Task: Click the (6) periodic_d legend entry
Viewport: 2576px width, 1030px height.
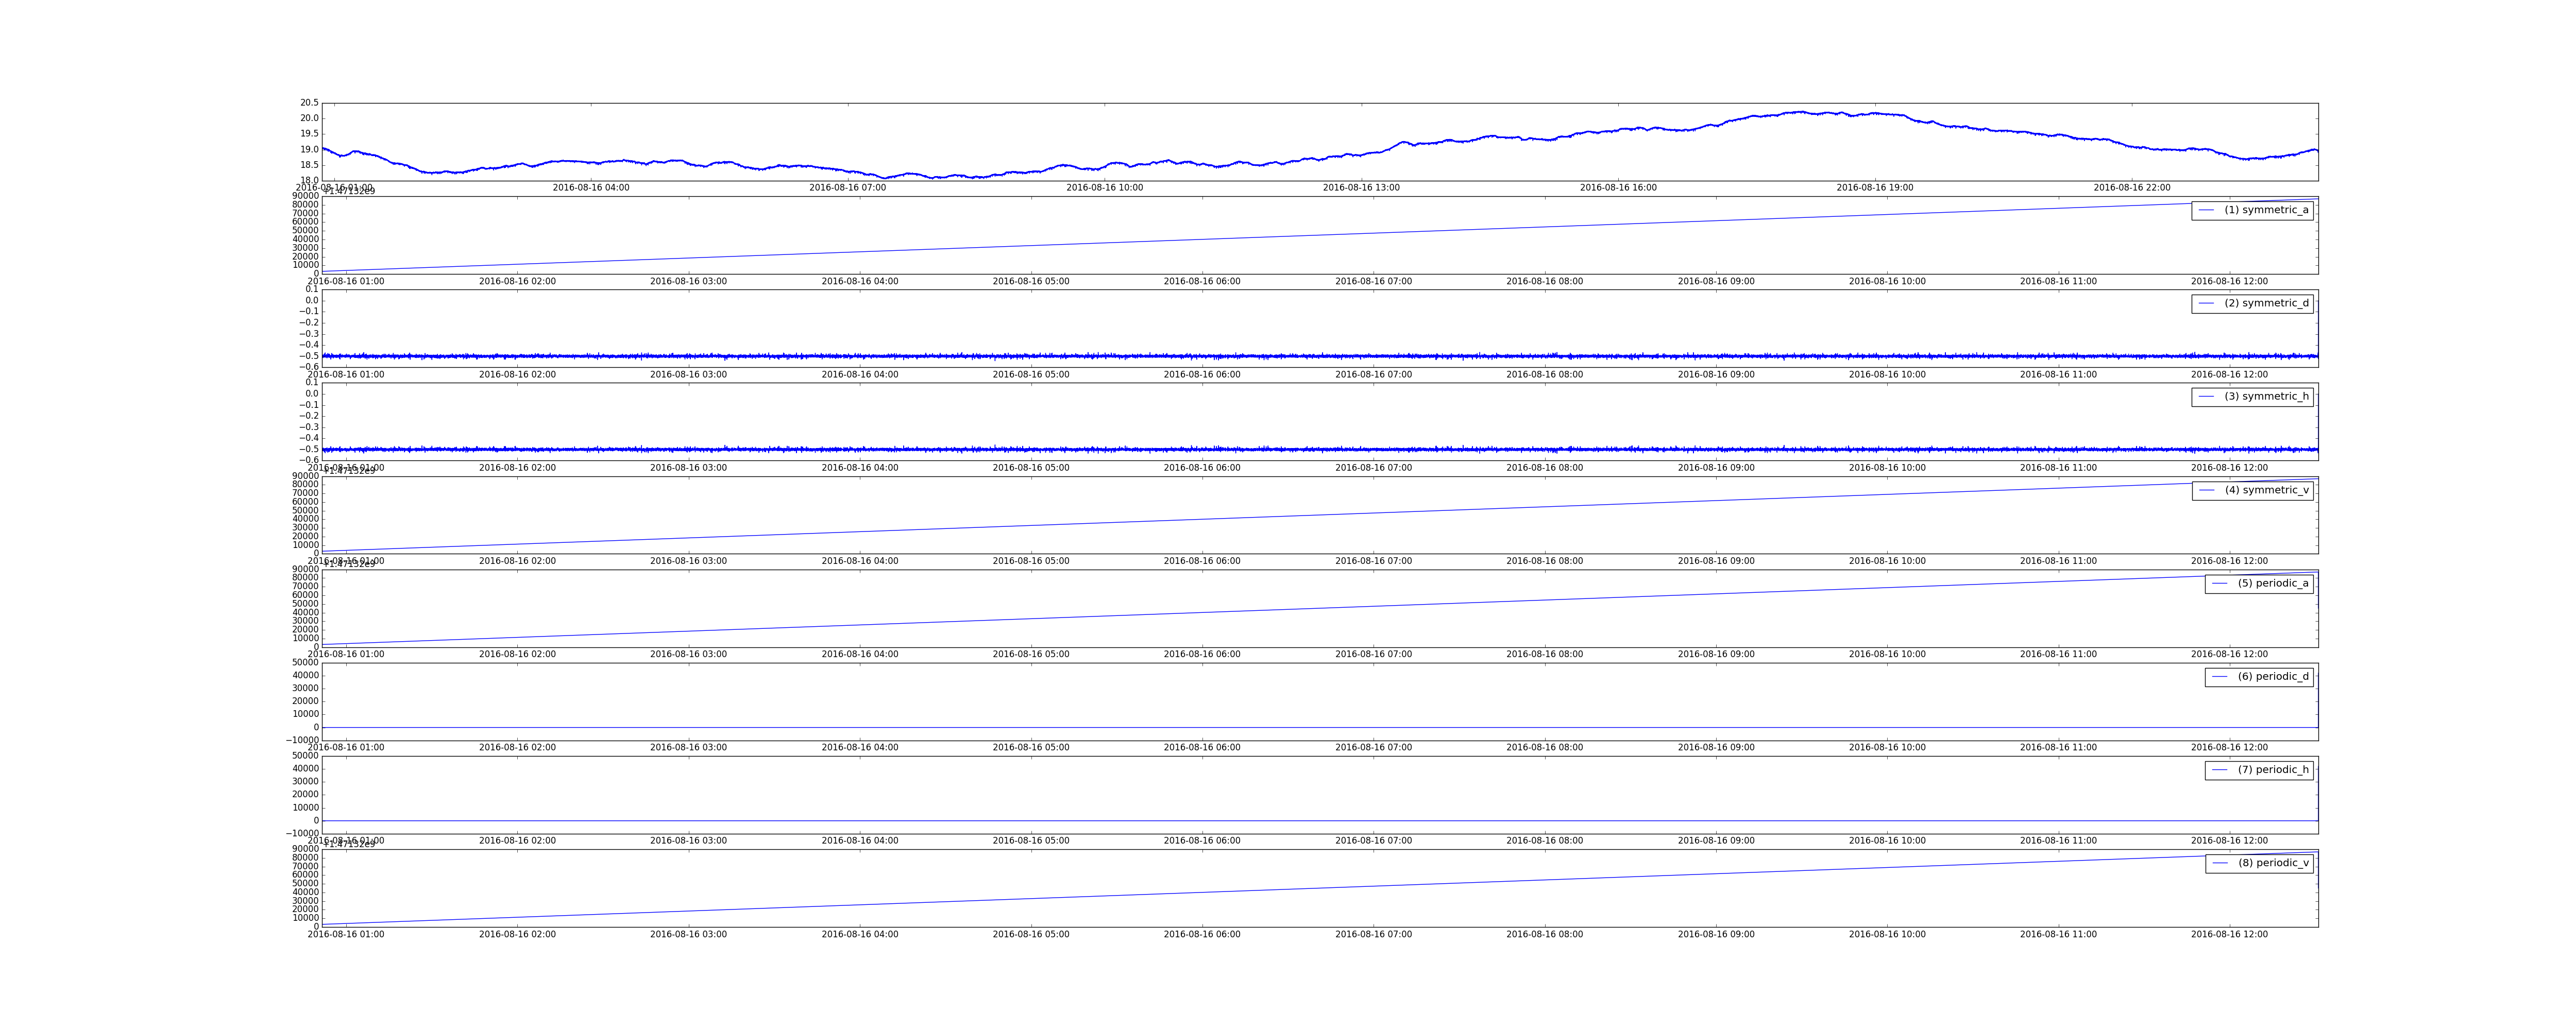Action: (2259, 677)
